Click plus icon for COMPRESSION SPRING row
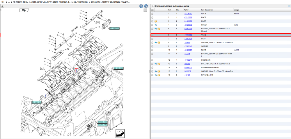 coord(152,68)
